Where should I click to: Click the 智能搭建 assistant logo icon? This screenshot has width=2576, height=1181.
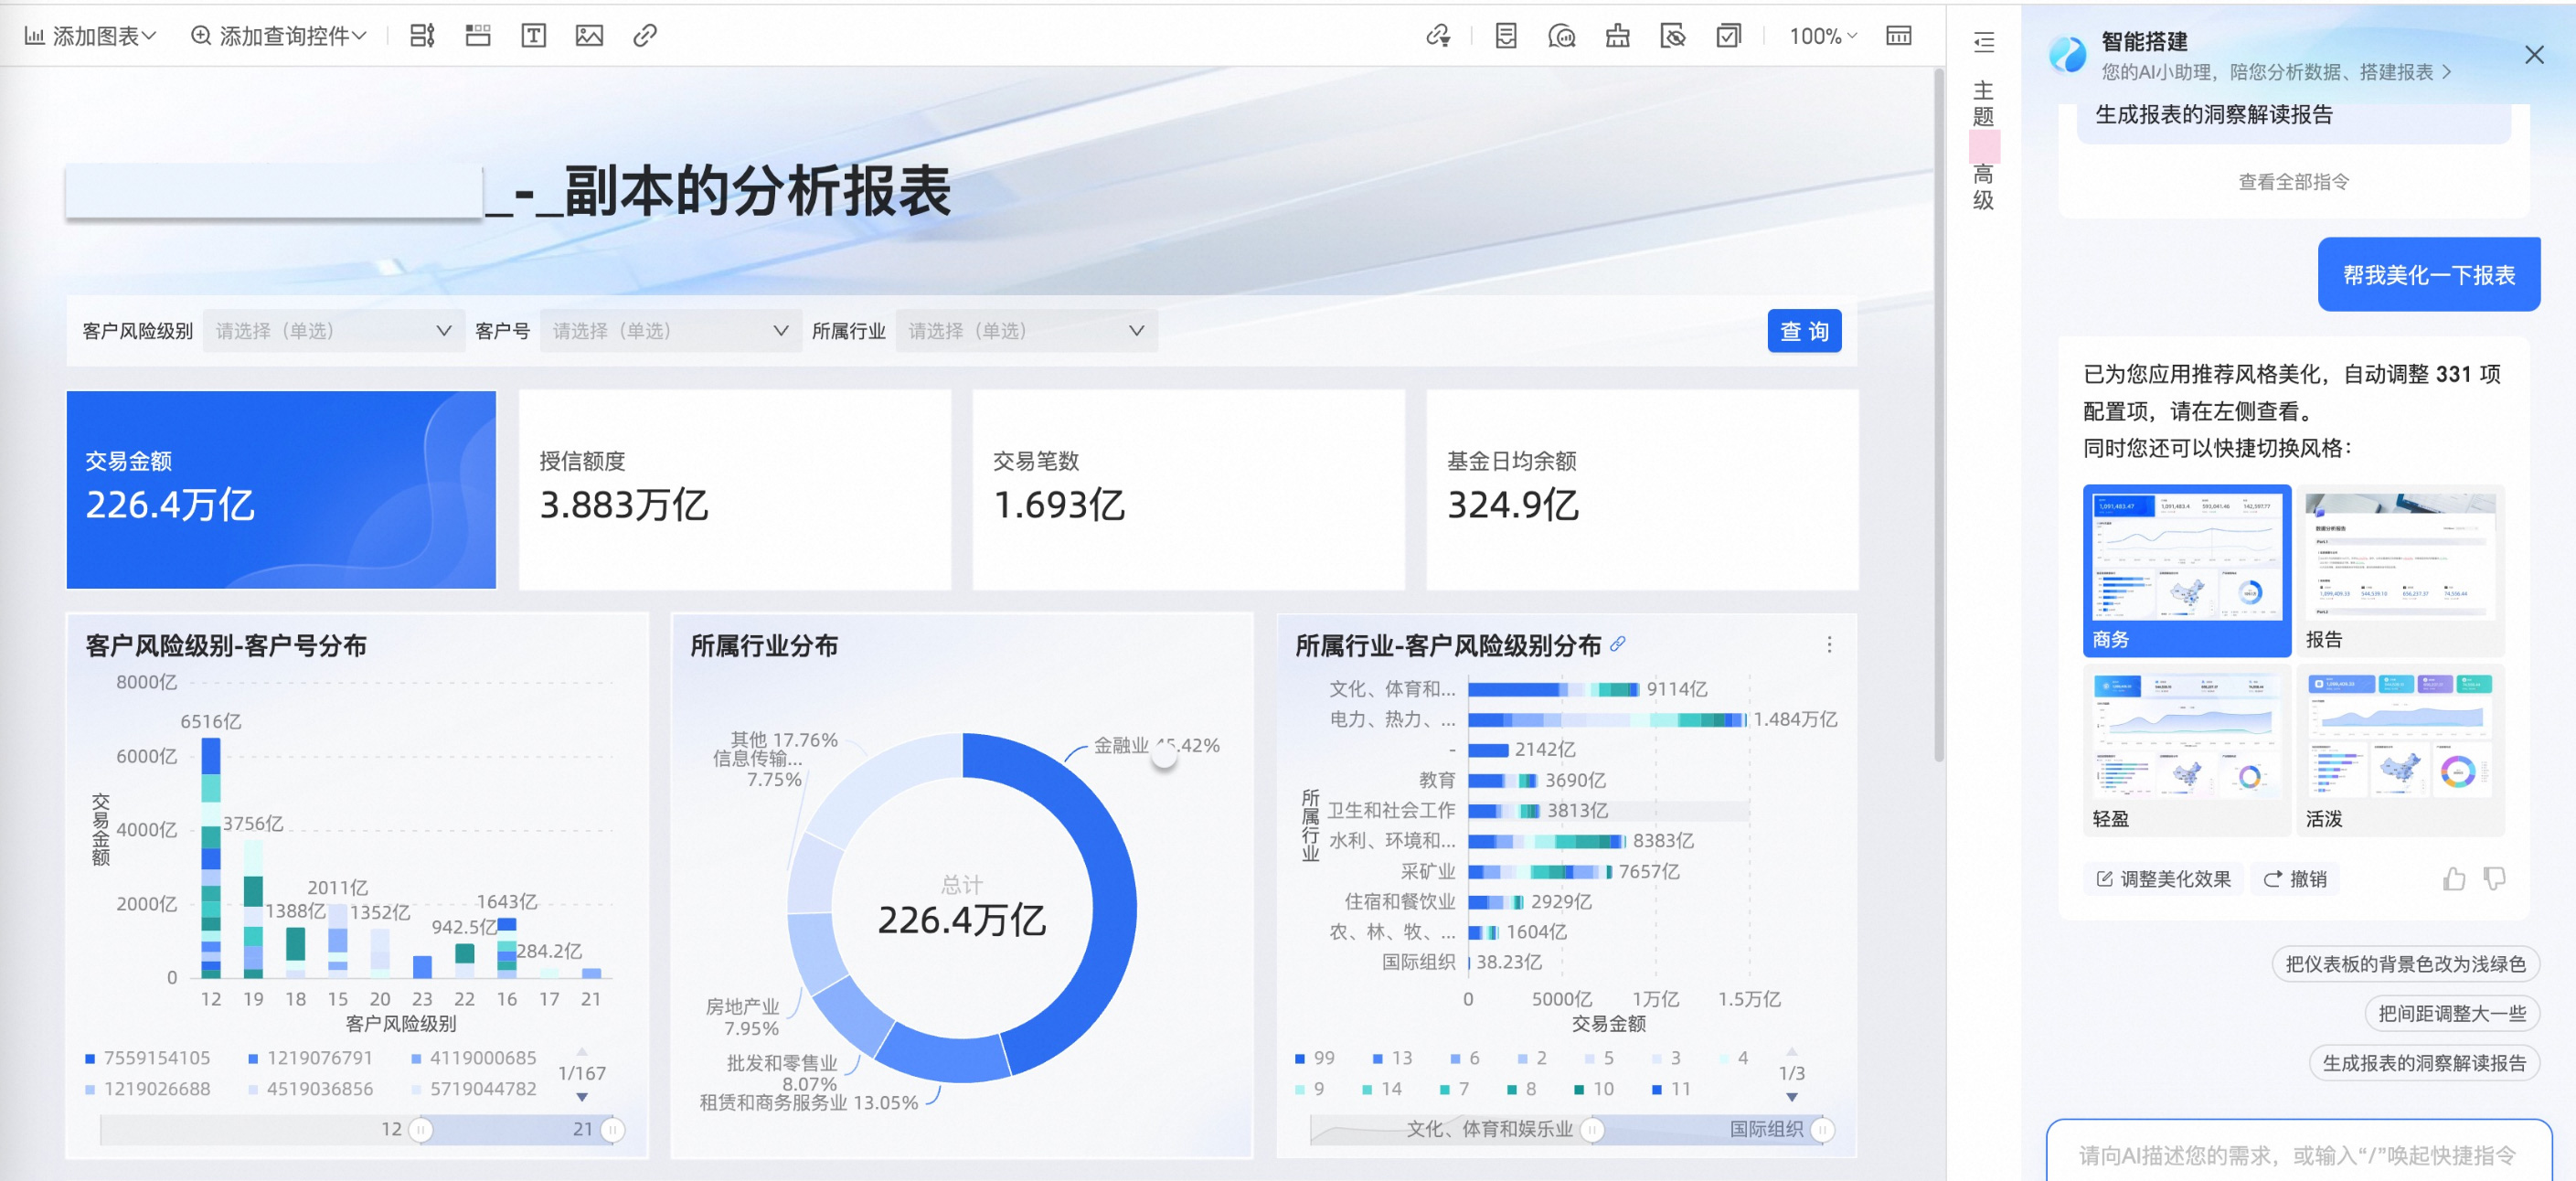[x=2068, y=54]
